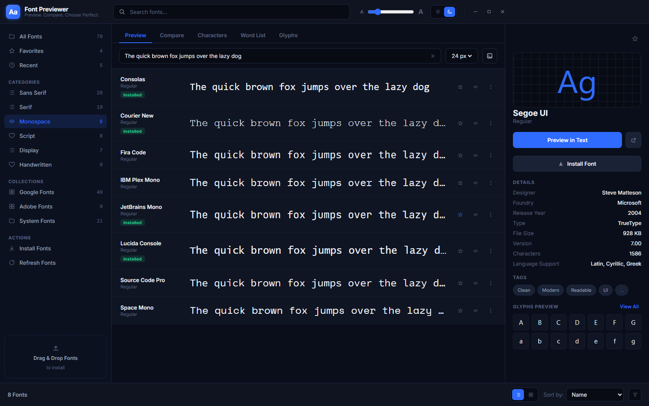Open the filter options in the status bar

635,395
